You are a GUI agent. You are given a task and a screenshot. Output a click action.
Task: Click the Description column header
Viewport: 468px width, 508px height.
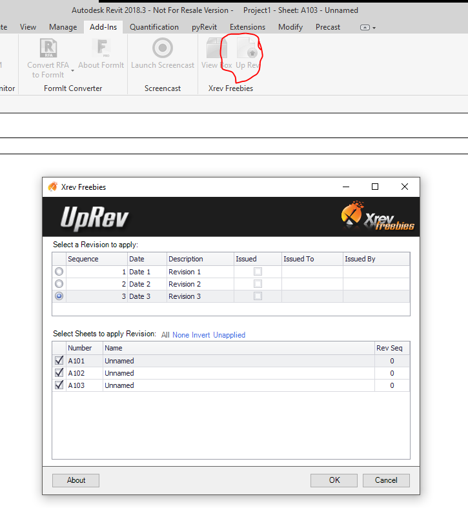(x=200, y=259)
